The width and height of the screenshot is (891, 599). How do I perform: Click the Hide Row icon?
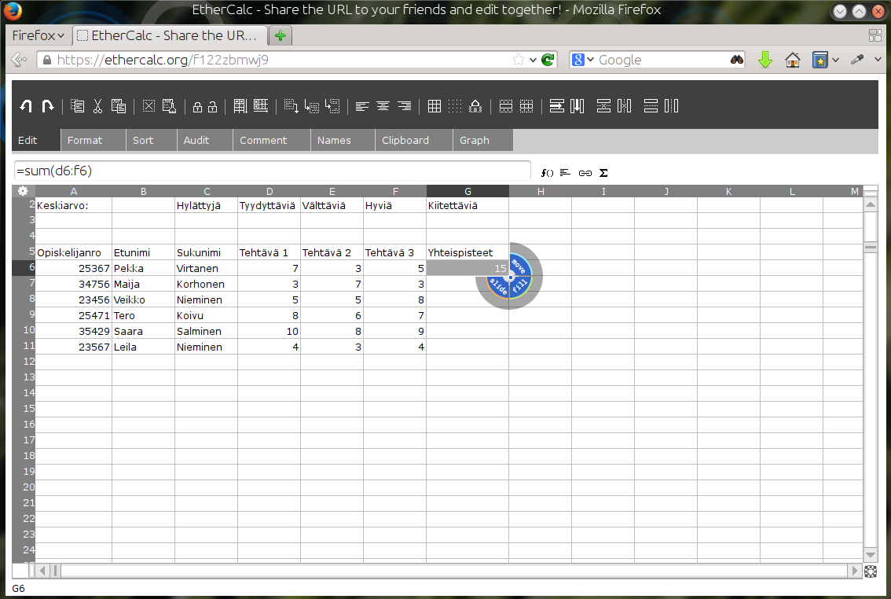651,105
